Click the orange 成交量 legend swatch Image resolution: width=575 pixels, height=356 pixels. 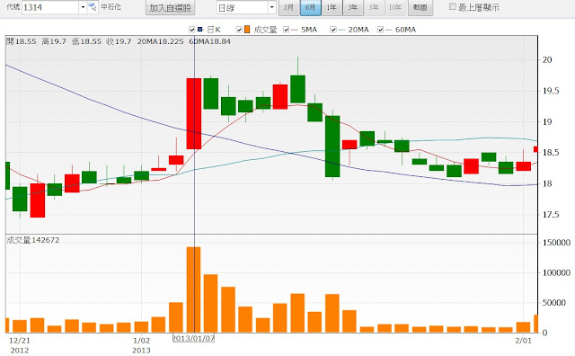tap(247, 30)
